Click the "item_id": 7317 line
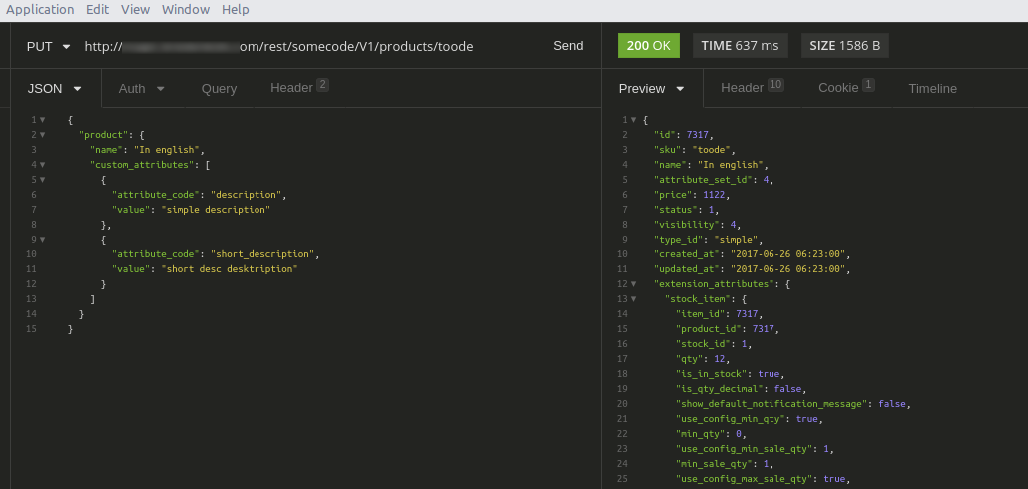This screenshot has height=489, width=1028. pos(720,314)
